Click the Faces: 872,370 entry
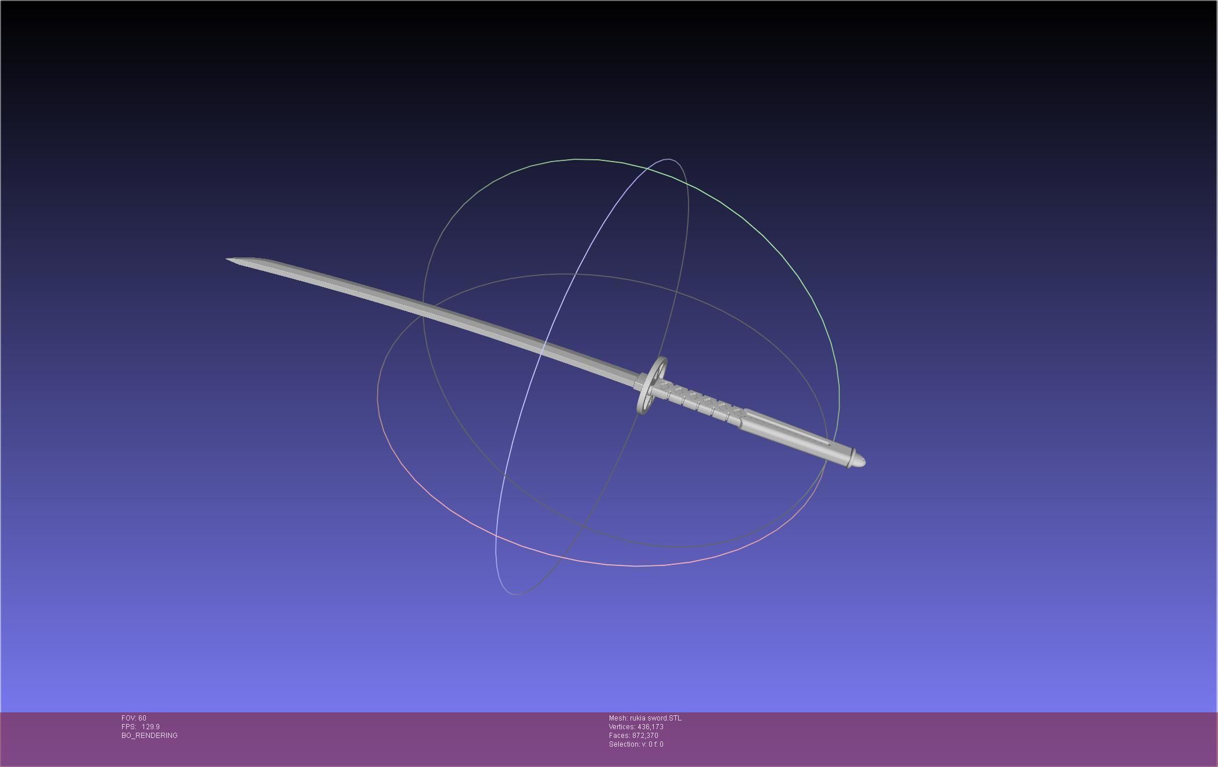 [633, 736]
